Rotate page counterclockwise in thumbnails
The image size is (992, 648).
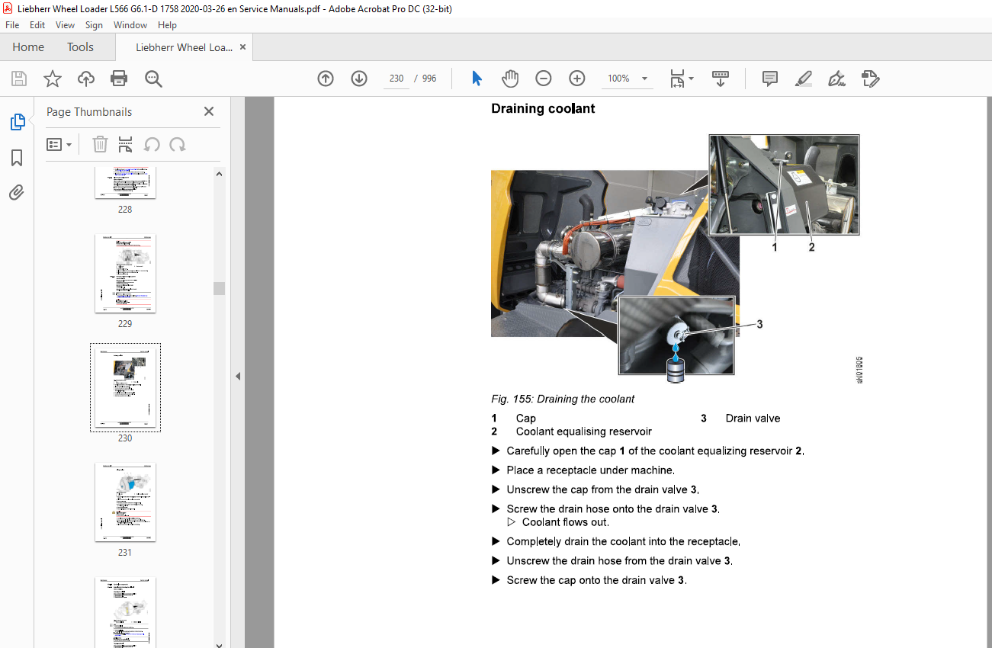coord(152,144)
